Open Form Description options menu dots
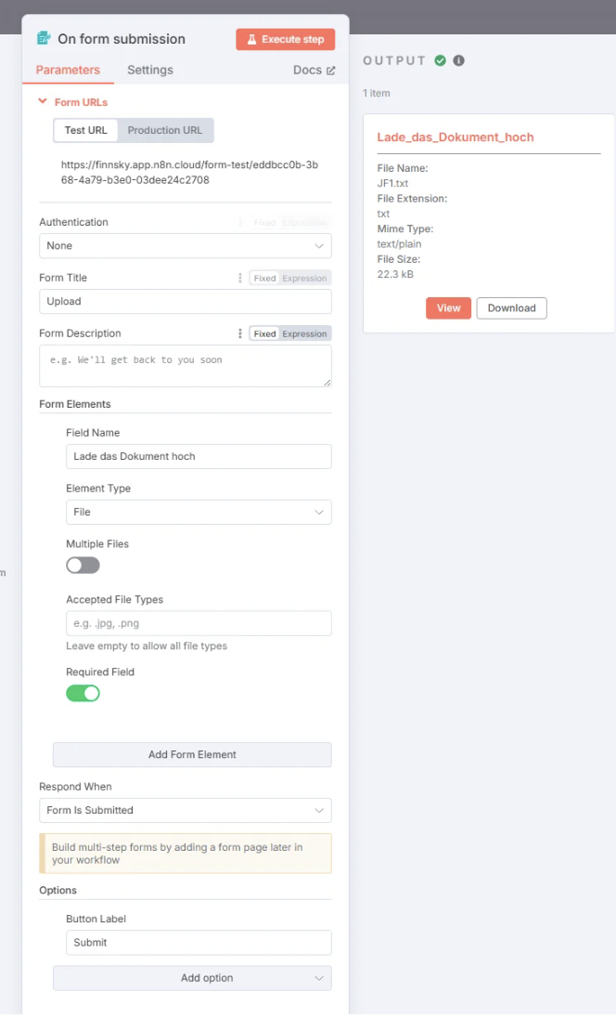This screenshot has width=616, height=1018. click(240, 333)
